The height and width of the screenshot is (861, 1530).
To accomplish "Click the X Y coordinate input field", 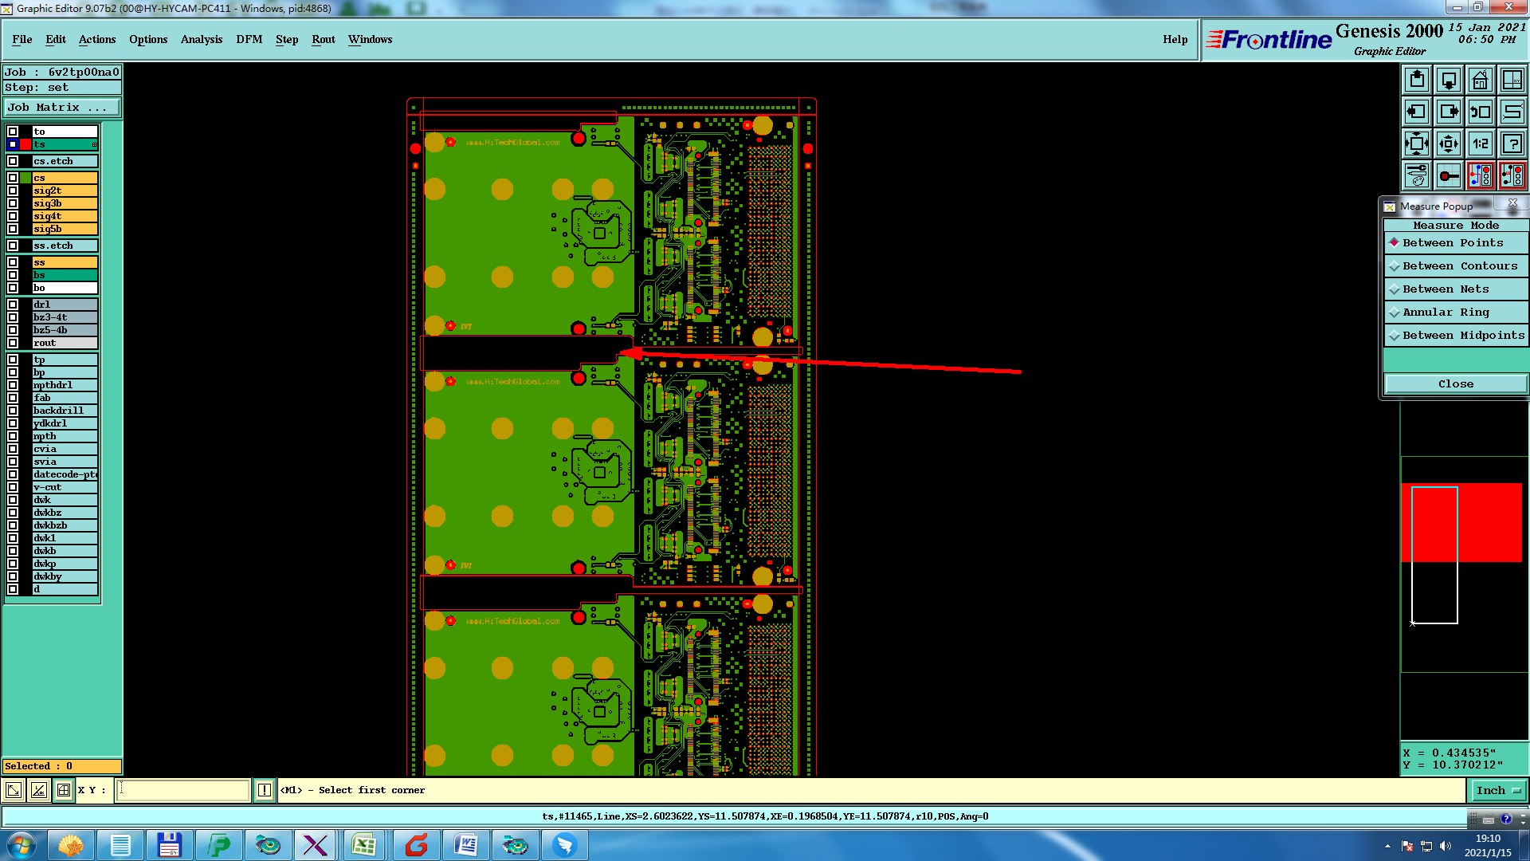I will (x=183, y=791).
